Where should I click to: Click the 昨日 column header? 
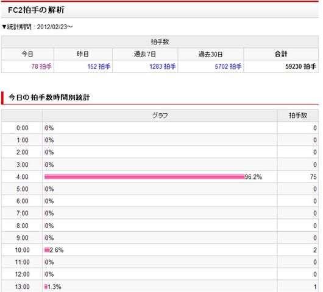(x=83, y=54)
